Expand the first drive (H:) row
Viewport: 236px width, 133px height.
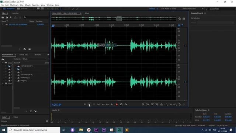click(x=15, y=66)
